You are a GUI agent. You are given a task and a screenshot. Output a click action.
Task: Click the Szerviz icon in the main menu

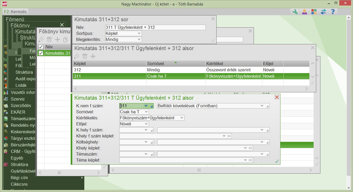tap(6, 99)
